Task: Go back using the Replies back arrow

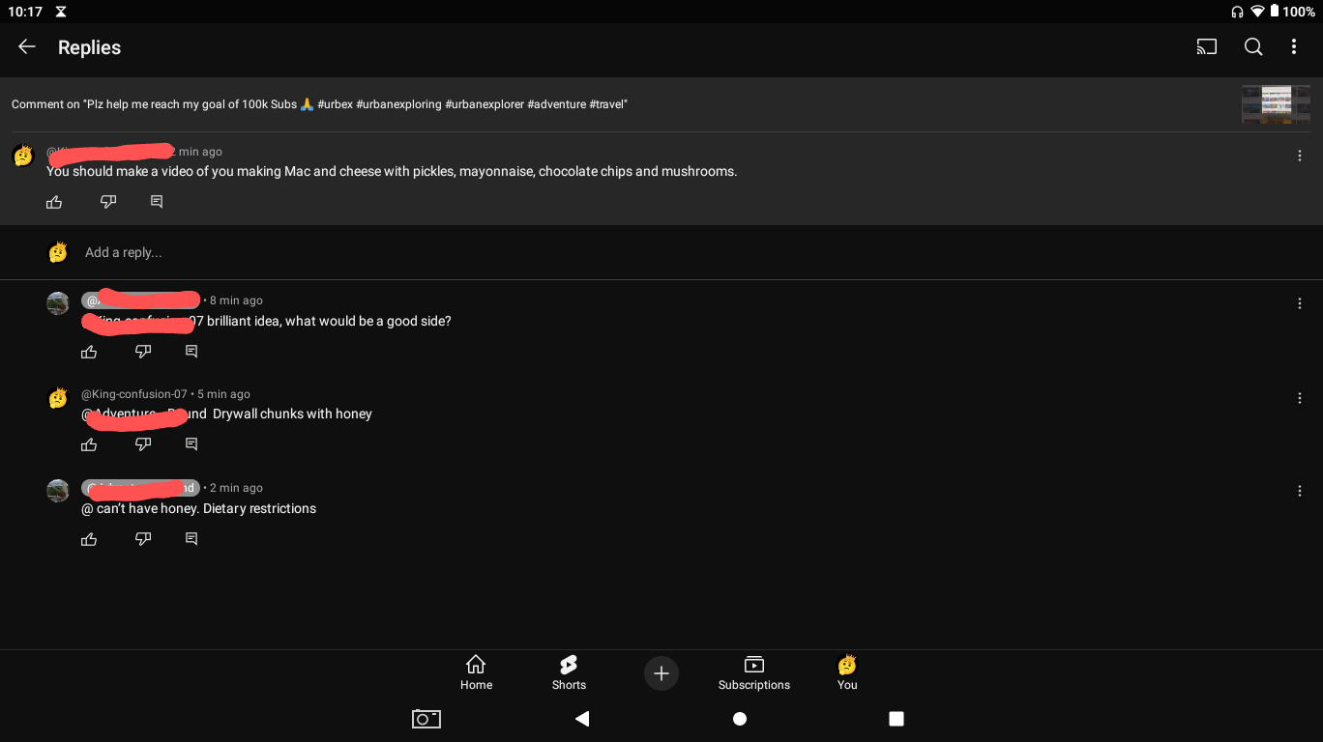Action: 27,47
